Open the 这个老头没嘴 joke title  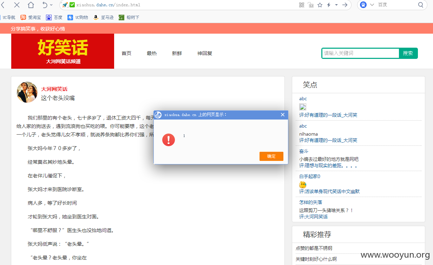click(x=58, y=98)
